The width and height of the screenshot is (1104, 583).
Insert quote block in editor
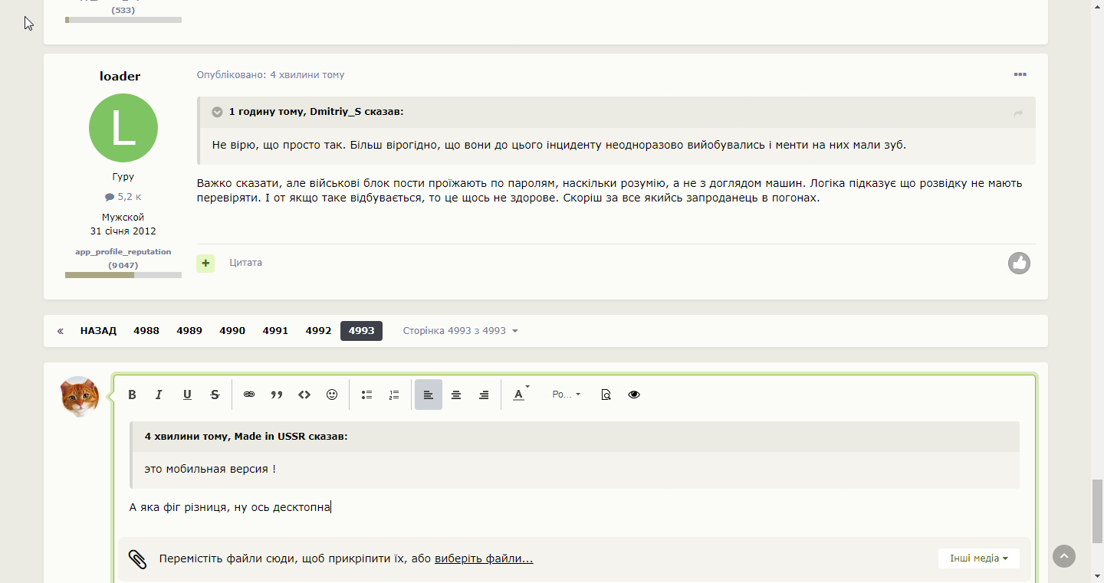click(x=277, y=395)
